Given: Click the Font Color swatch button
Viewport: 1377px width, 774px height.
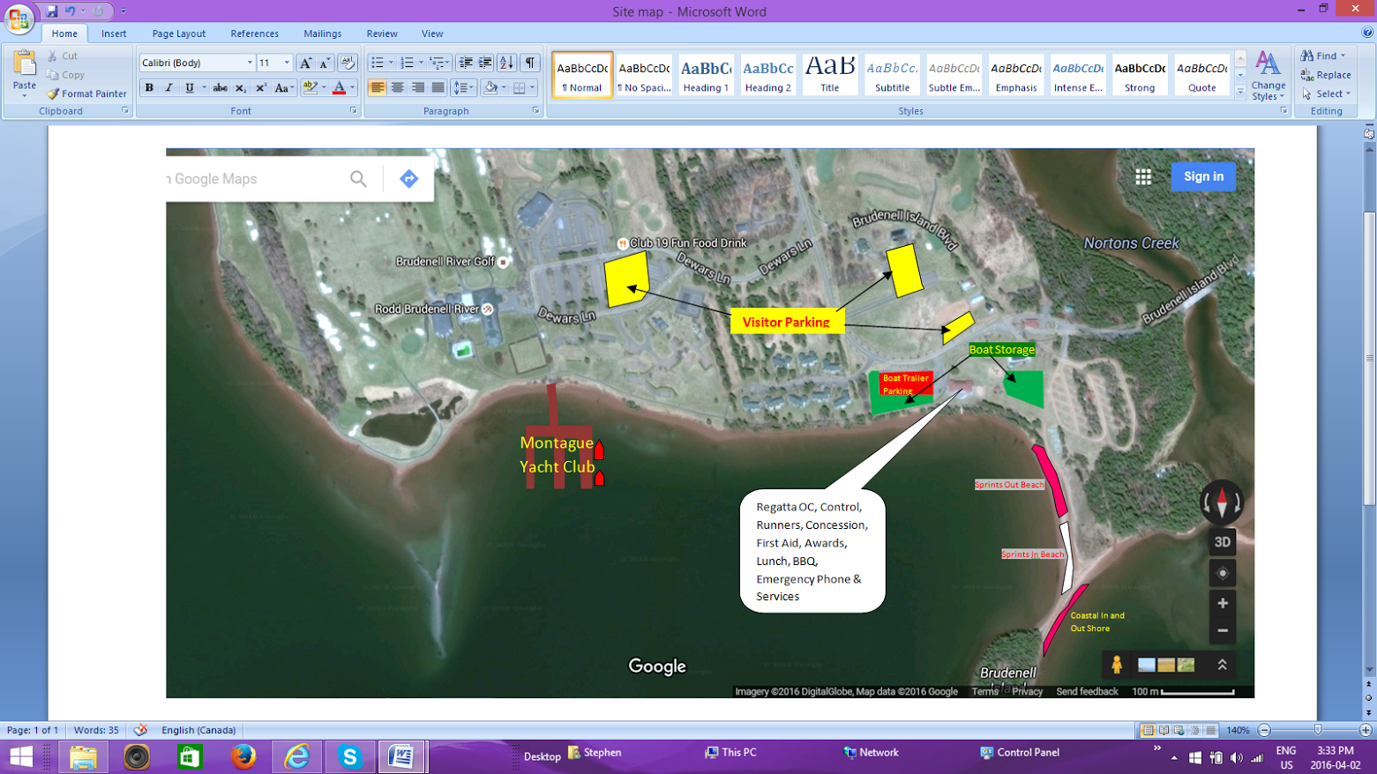Looking at the screenshot, I should pyautogui.click(x=339, y=88).
